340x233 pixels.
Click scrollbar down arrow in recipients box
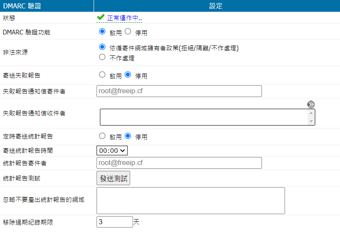pos(311,121)
